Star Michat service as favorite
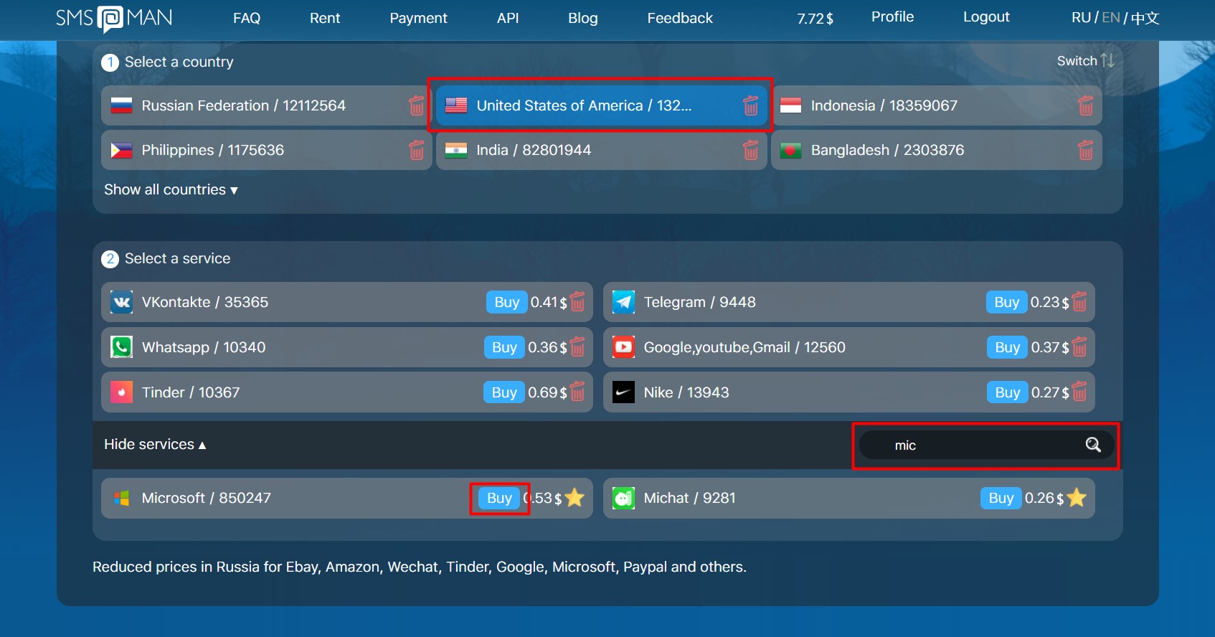The height and width of the screenshot is (637, 1215). (1077, 497)
